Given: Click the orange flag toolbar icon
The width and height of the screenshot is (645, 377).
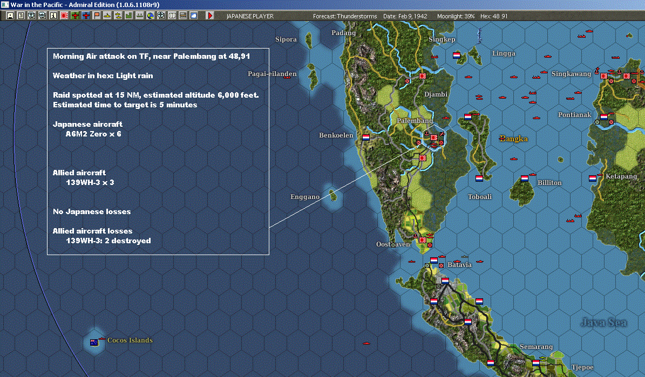Looking at the screenshot, I should click(96, 16).
